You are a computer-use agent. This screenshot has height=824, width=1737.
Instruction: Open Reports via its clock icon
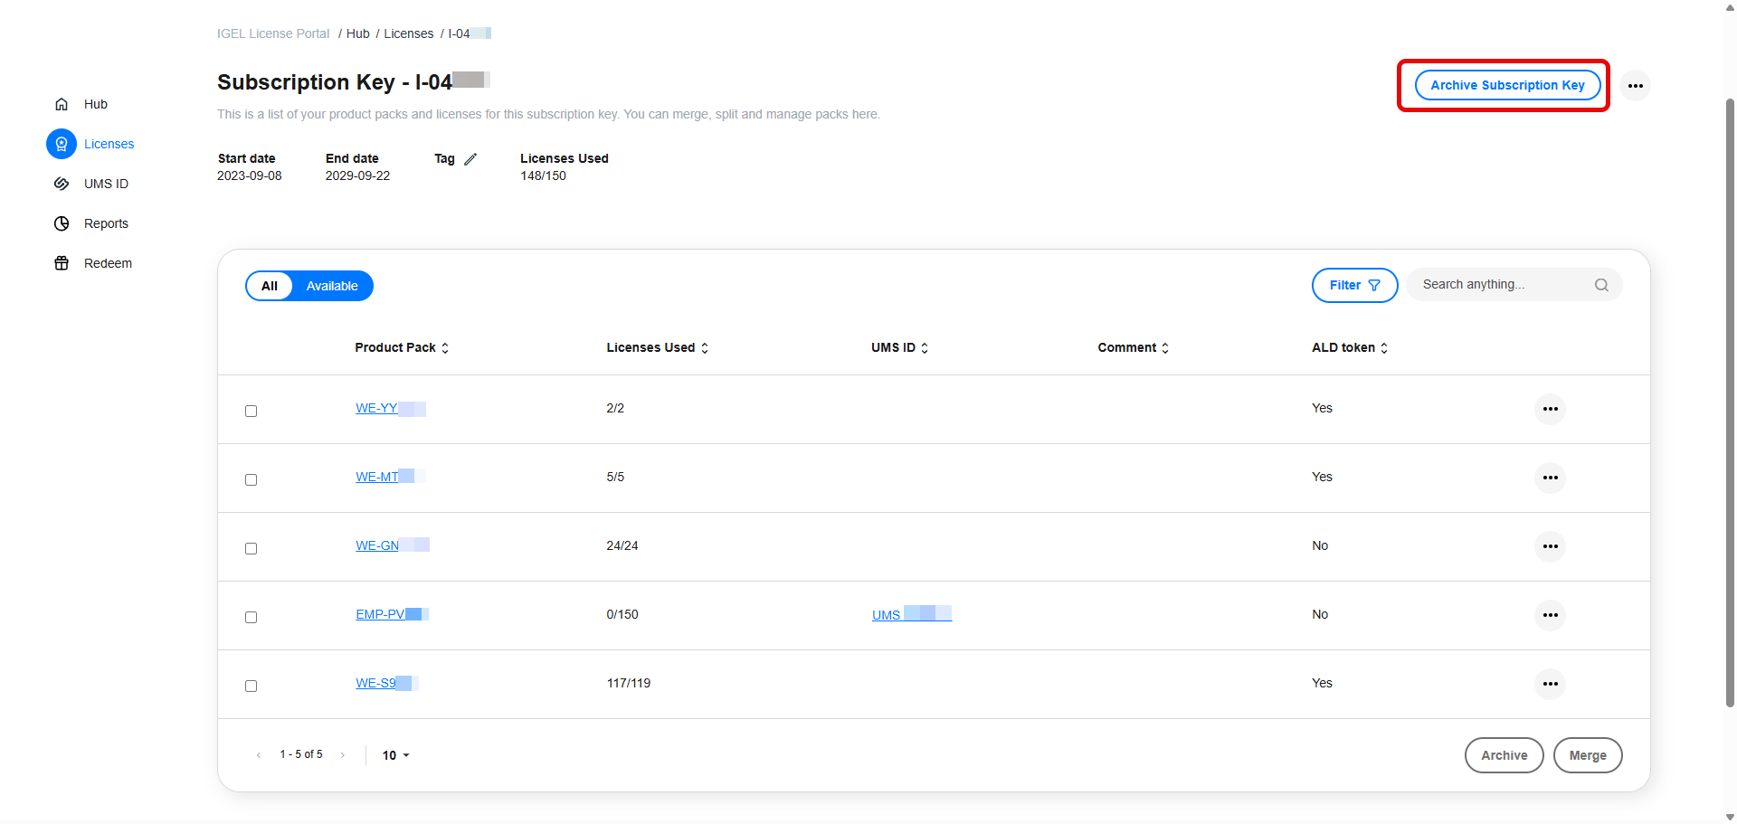click(62, 223)
